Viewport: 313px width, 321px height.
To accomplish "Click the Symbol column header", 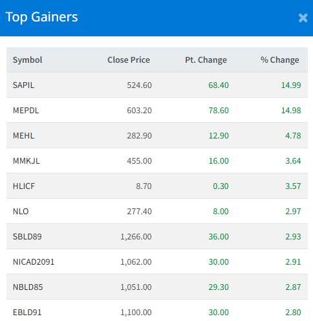I will tap(27, 60).
